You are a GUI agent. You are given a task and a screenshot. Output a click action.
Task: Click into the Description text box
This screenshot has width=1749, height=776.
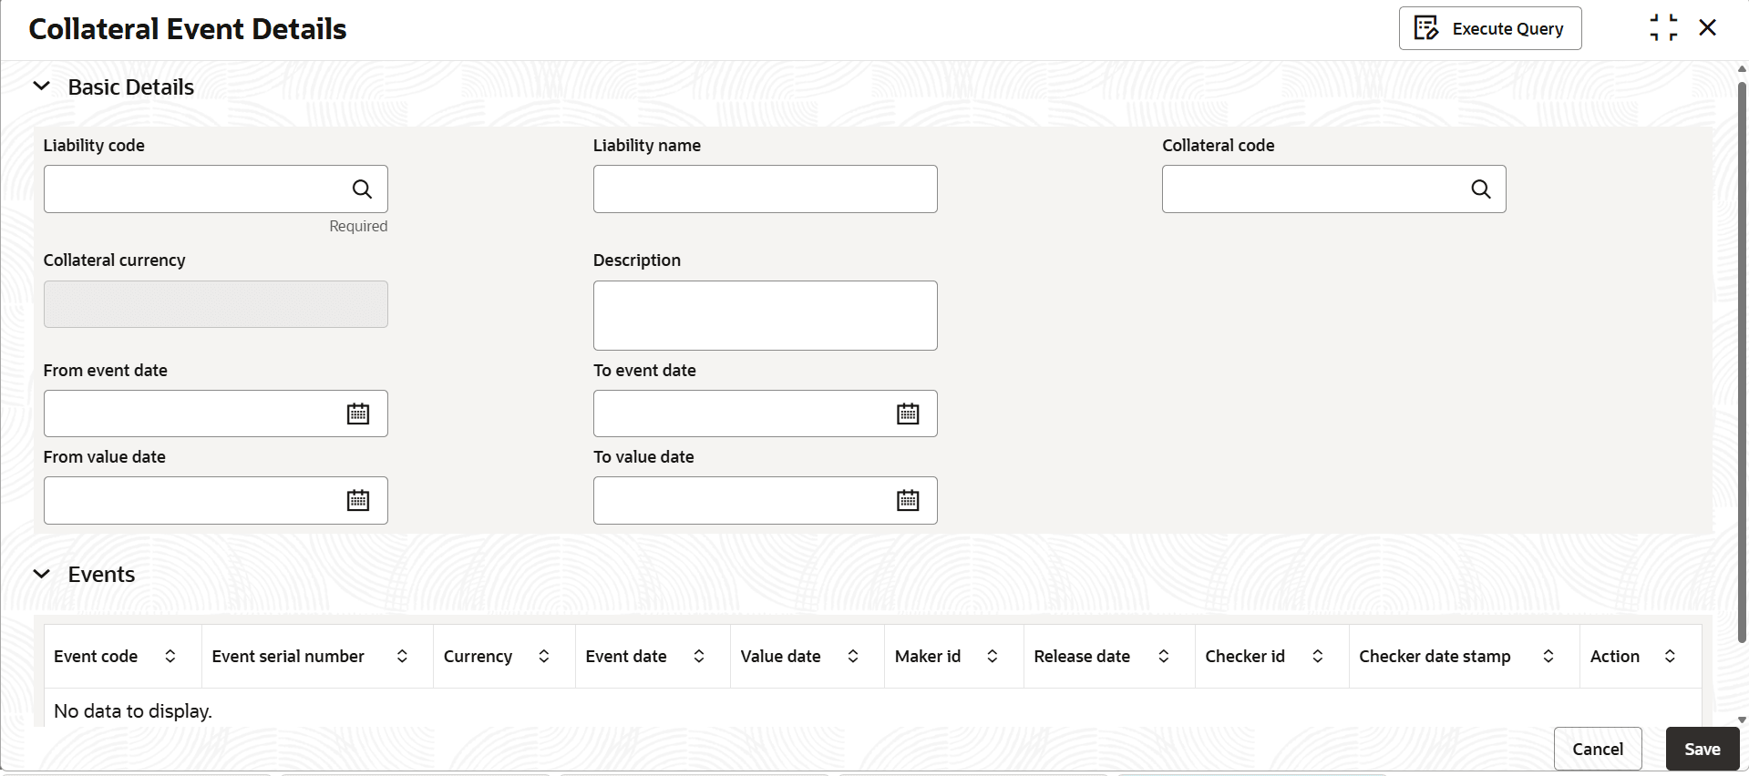pyautogui.click(x=765, y=315)
